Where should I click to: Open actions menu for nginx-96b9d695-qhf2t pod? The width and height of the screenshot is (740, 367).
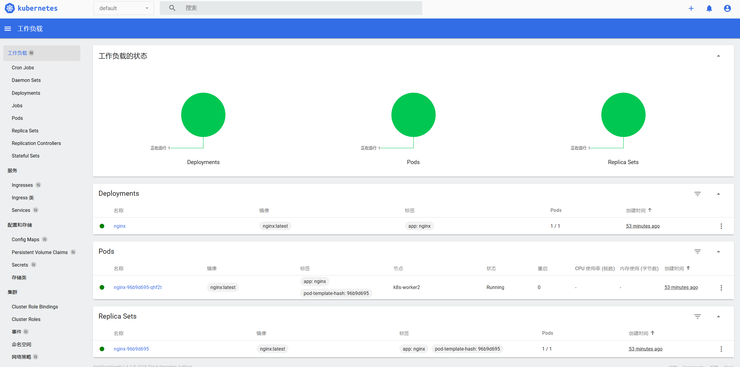click(721, 288)
